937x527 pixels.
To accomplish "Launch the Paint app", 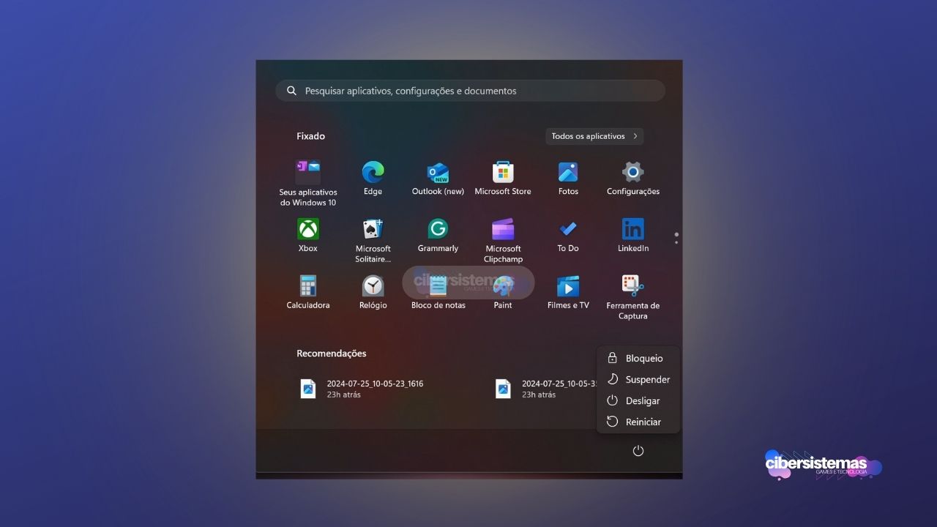I will (x=503, y=293).
